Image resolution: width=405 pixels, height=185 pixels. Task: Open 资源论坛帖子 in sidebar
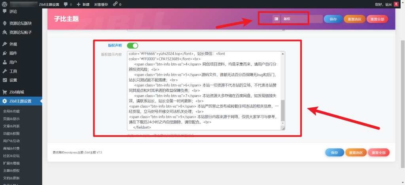pos(21,32)
